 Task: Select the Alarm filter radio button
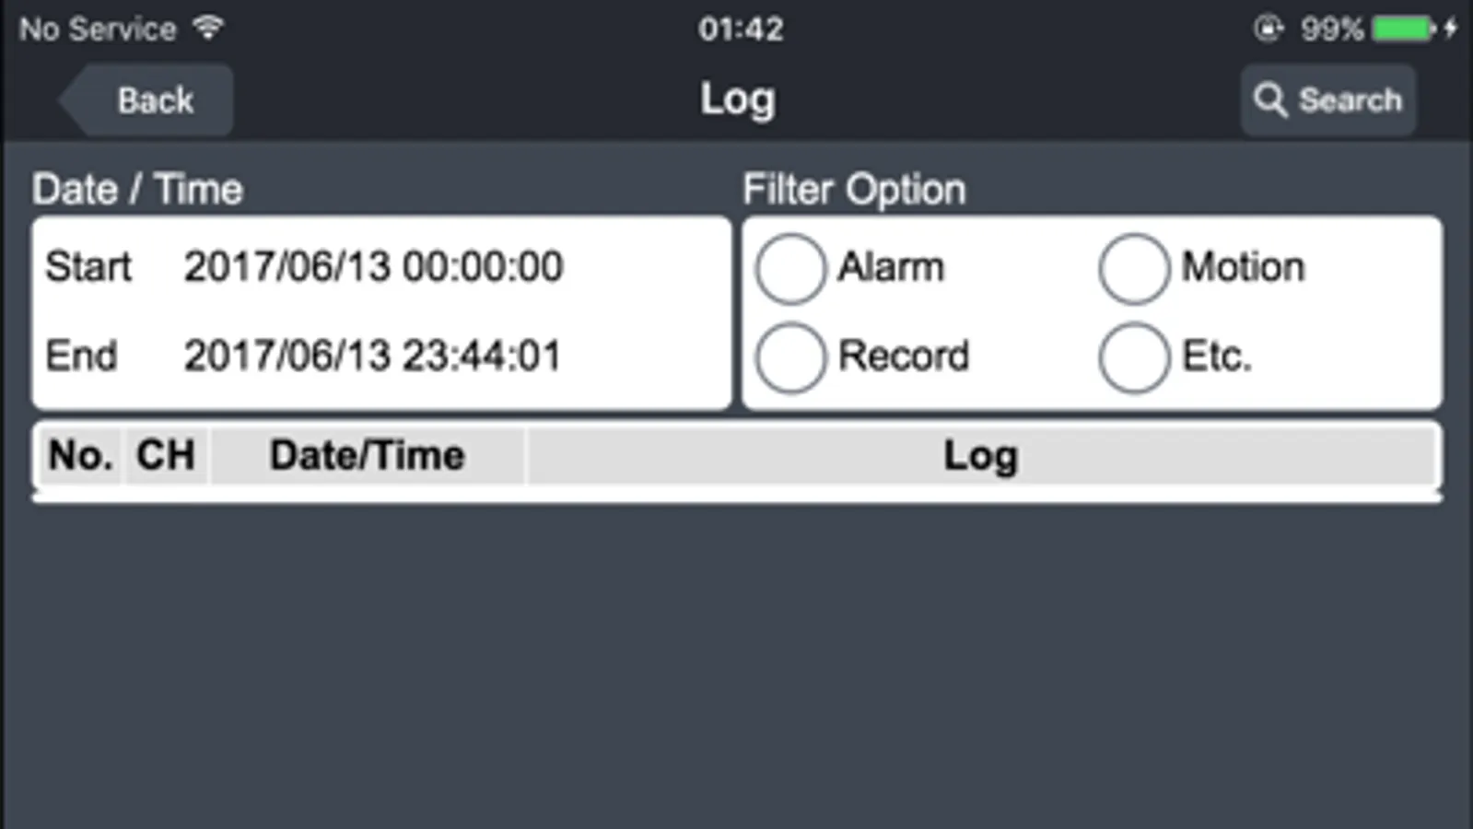point(789,268)
